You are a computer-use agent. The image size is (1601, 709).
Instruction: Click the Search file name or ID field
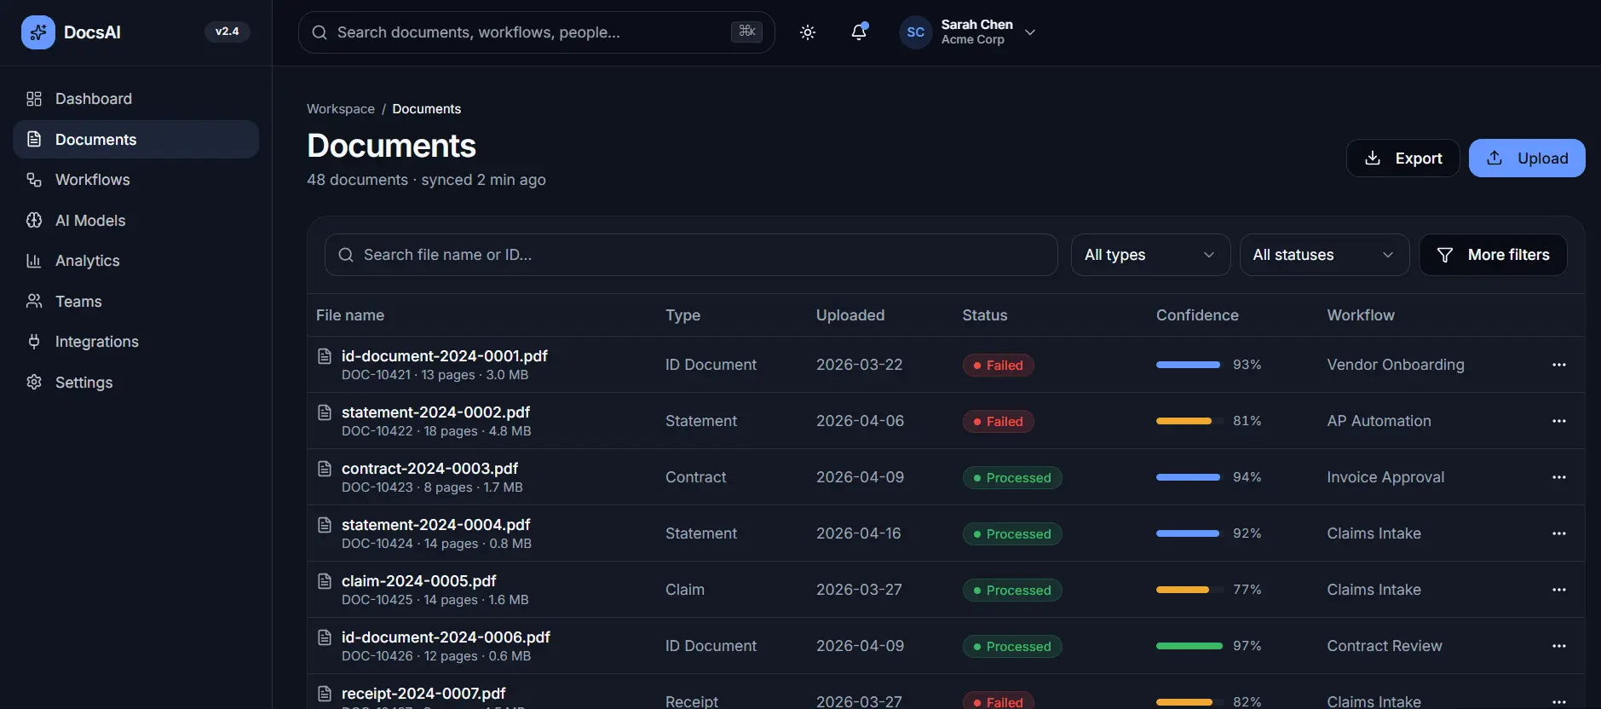coord(691,255)
